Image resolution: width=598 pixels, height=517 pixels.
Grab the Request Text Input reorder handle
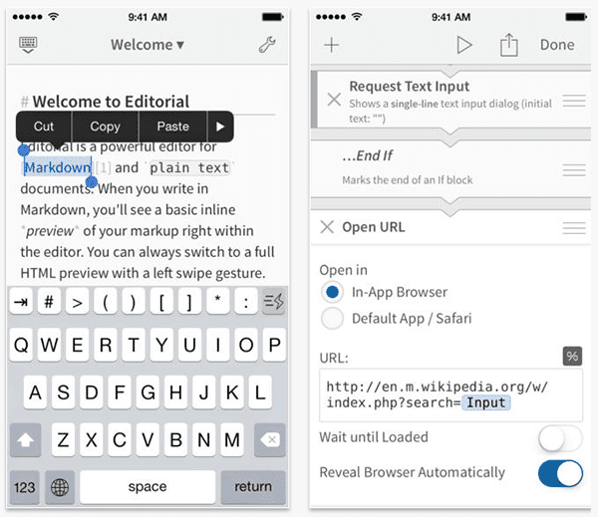(574, 101)
